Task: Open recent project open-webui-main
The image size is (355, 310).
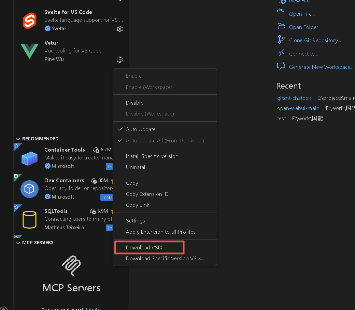Action: point(298,108)
